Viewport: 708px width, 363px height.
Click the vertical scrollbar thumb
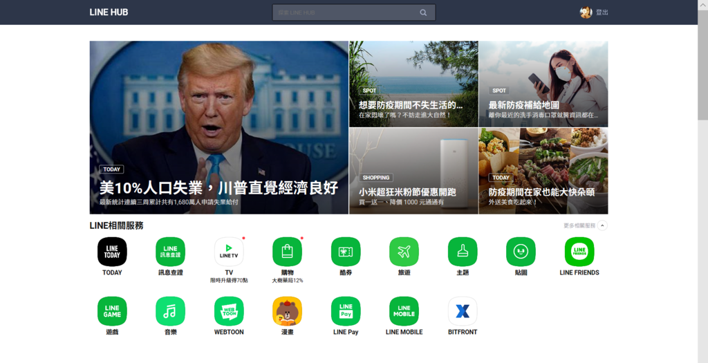(x=702, y=66)
